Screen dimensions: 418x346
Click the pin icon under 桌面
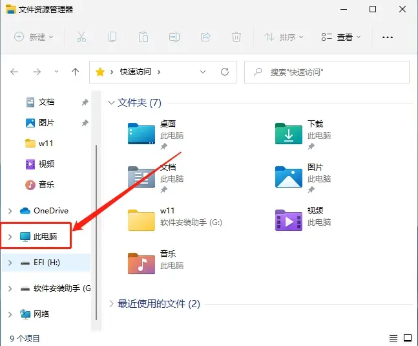click(163, 146)
